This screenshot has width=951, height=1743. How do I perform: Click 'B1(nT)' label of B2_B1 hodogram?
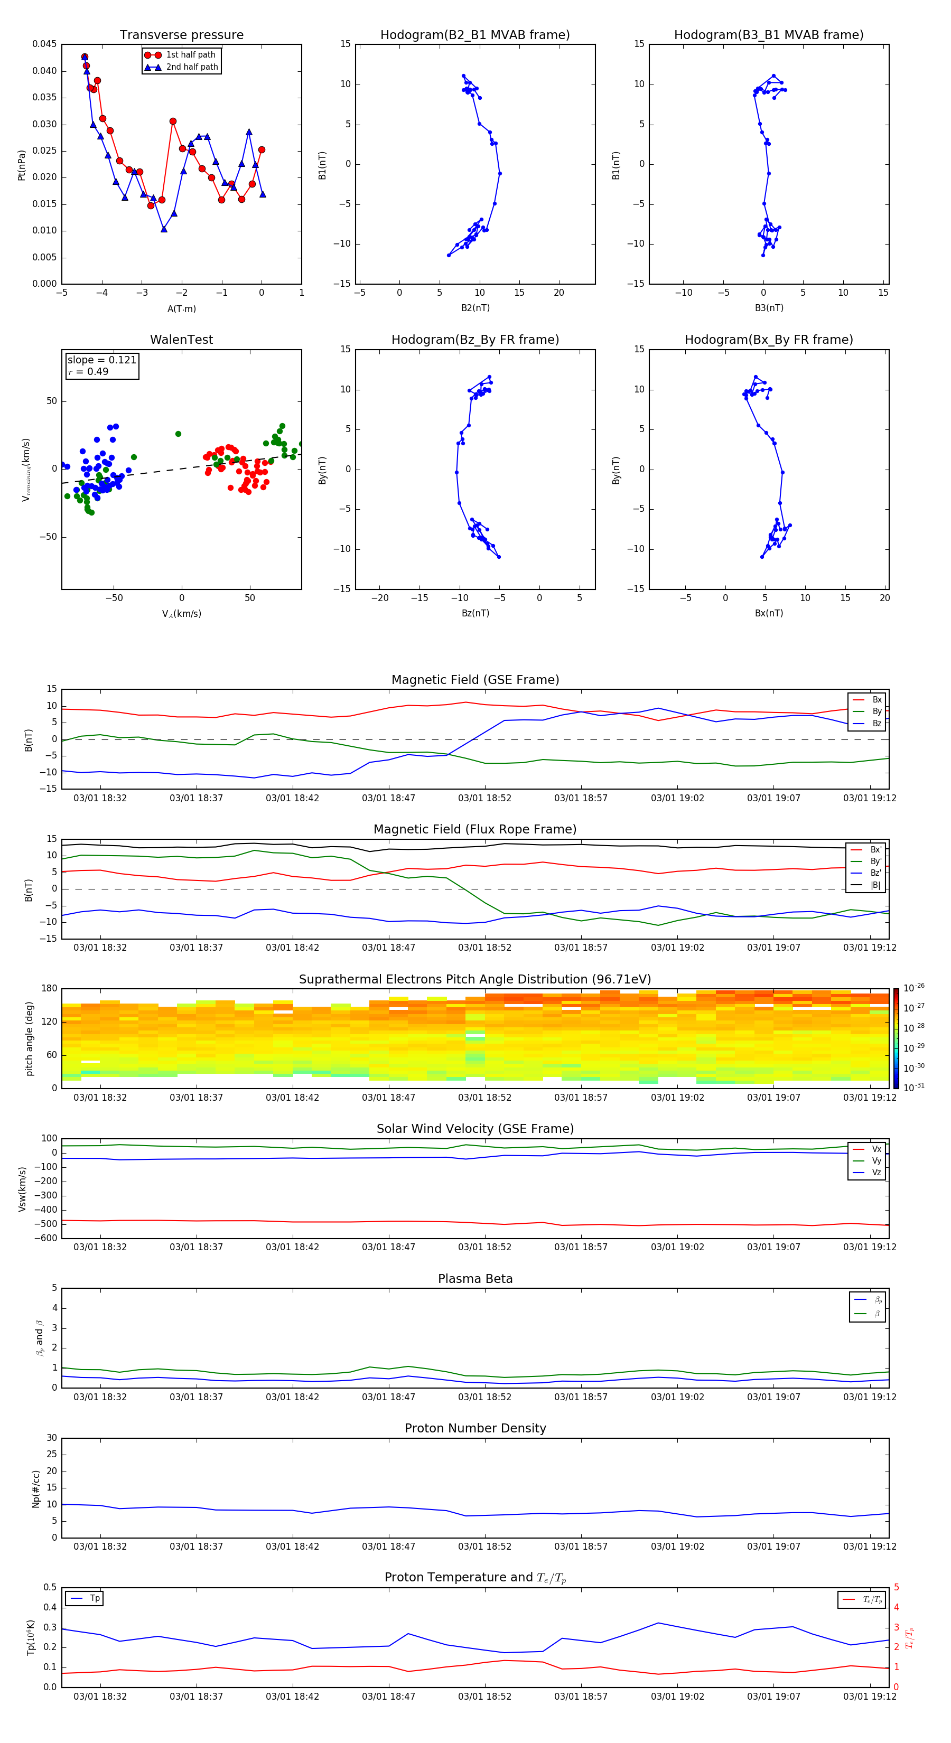pyautogui.click(x=322, y=164)
